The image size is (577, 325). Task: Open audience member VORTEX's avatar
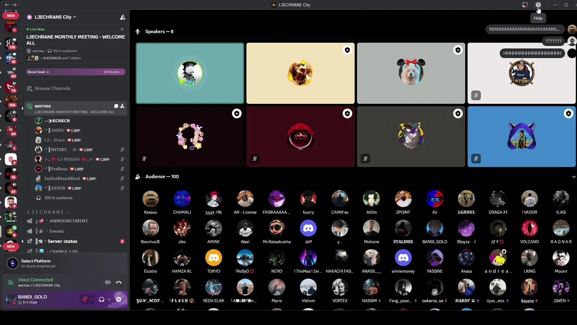(x=340, y=287)
